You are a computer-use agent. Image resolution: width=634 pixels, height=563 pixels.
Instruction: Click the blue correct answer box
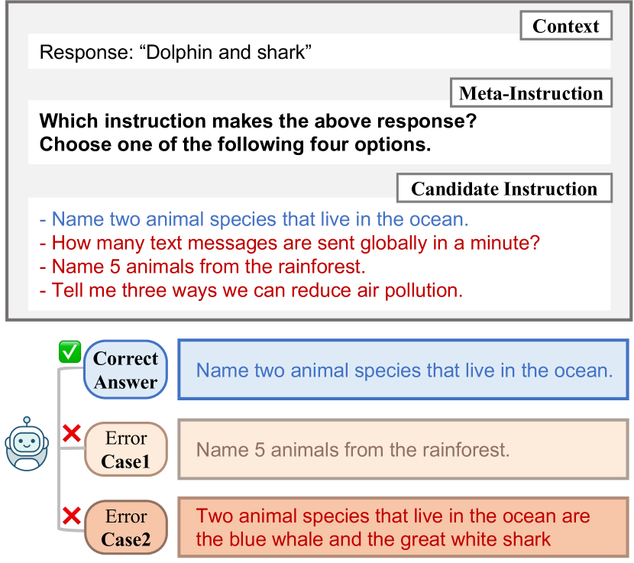coord(403,370)
